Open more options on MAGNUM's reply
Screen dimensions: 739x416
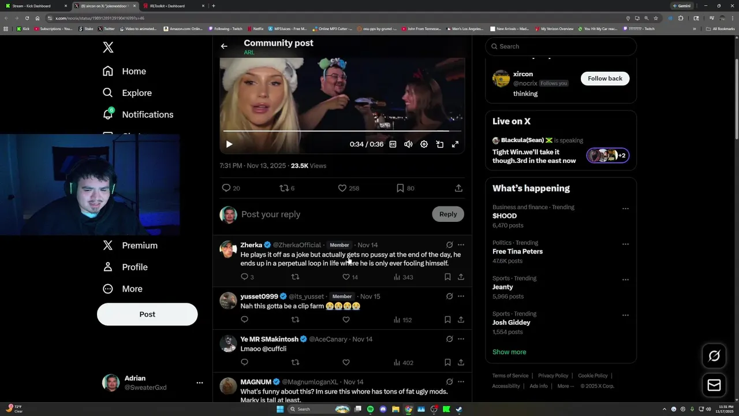pos(461,382)
